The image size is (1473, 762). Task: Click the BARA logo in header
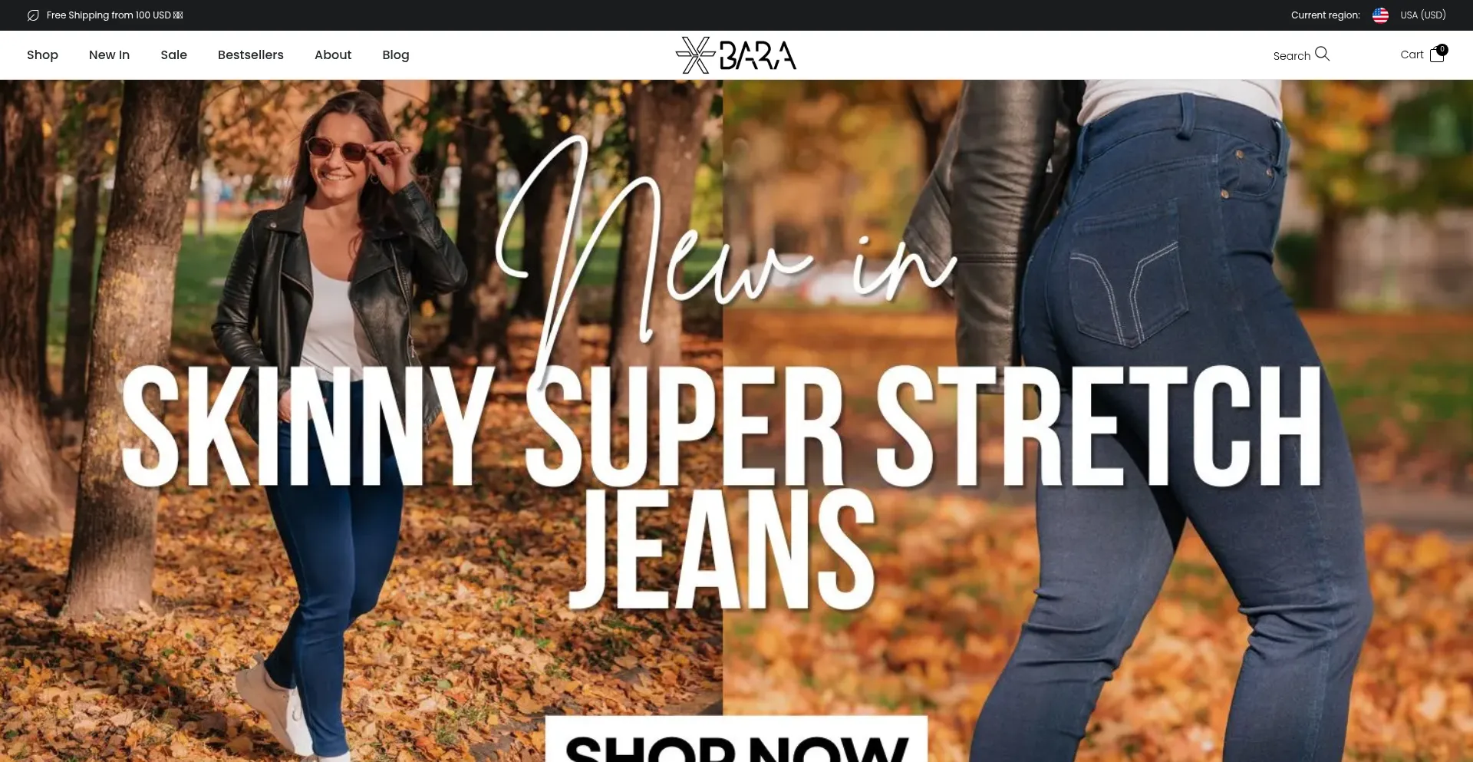736,55
